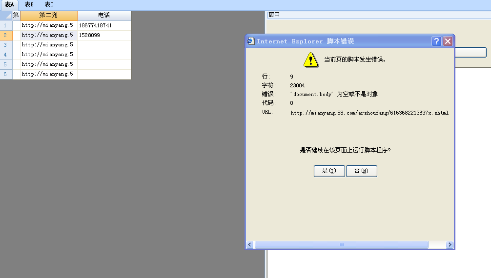The height and width of the screenshot is (278, 491).
Task: Click the input box behind the error dialog
Action: tap(471, 52)
